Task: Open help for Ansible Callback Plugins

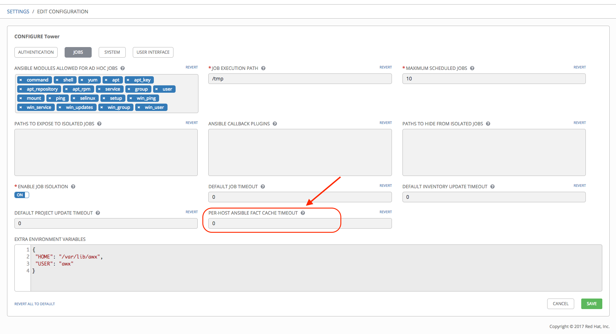Action: (275, 124)
